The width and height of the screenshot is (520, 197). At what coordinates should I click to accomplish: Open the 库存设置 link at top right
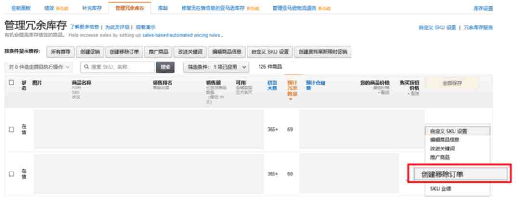pyautogui.click(x=482, y=9)
